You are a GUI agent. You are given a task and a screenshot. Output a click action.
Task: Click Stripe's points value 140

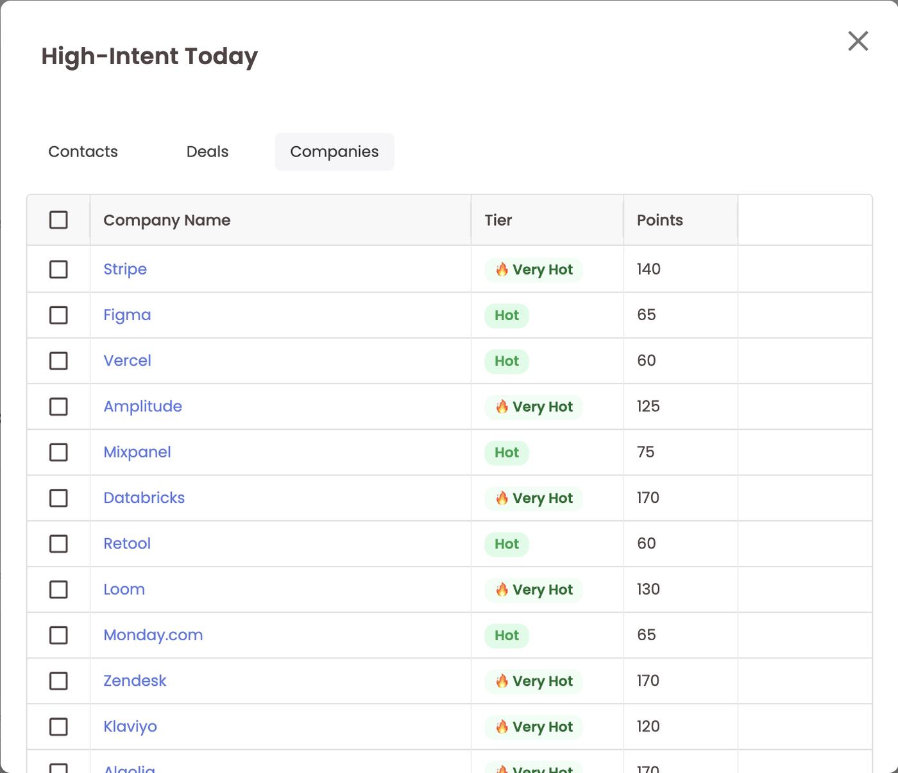[x=648, y=269]
